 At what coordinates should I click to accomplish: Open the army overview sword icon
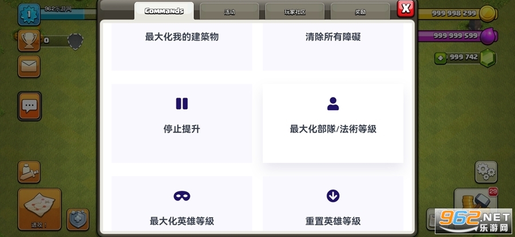(x=29, y=172)
